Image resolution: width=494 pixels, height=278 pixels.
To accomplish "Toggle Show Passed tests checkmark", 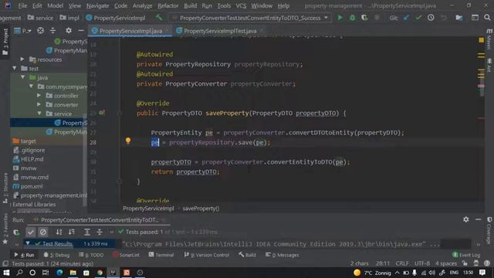I will (x=31, y=232).
